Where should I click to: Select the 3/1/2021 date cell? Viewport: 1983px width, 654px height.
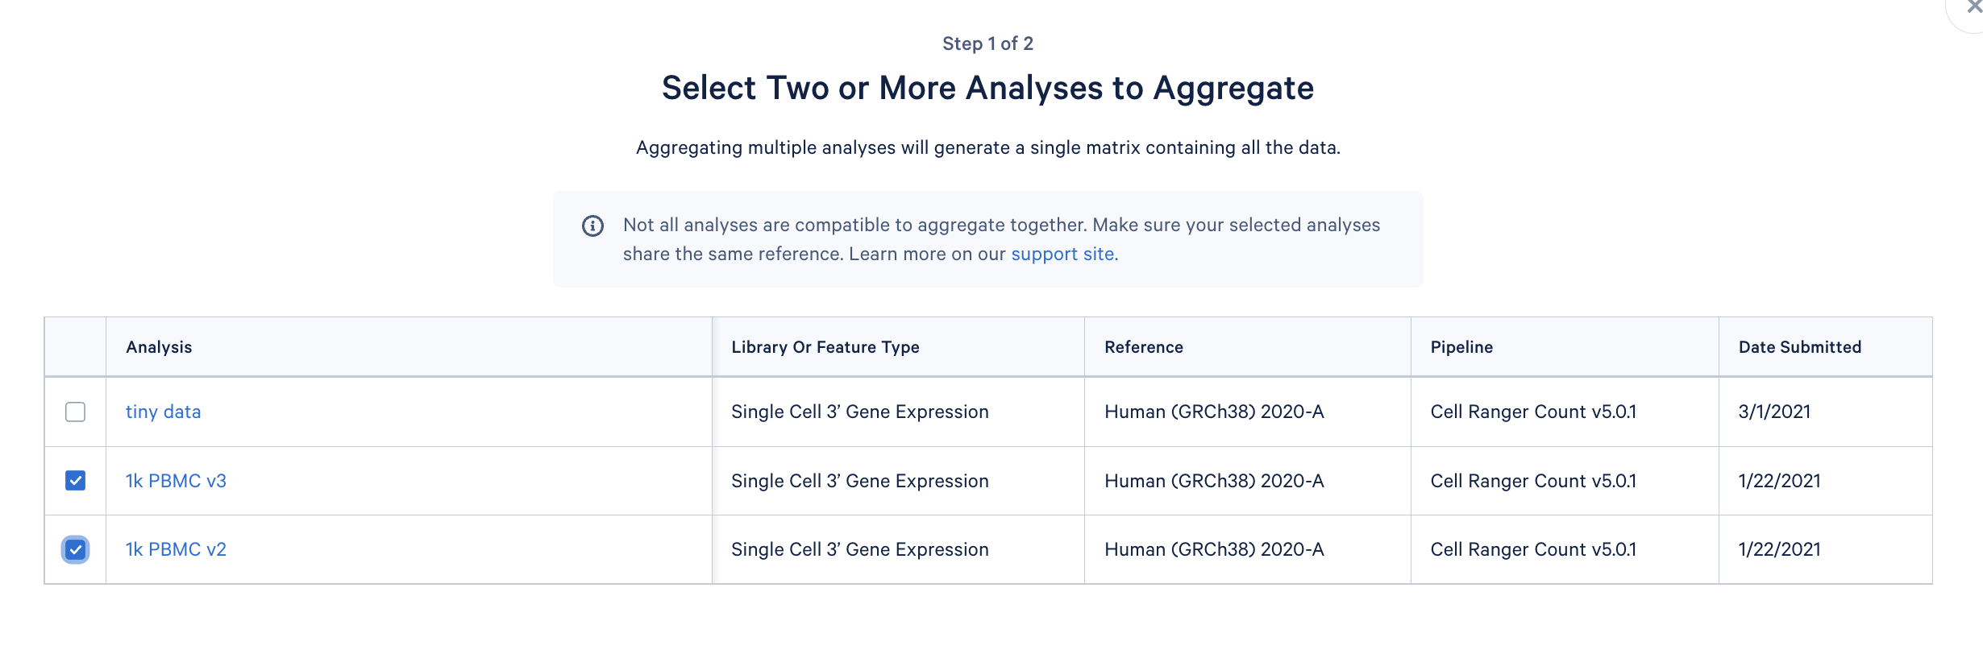[x=1773, y=412]
